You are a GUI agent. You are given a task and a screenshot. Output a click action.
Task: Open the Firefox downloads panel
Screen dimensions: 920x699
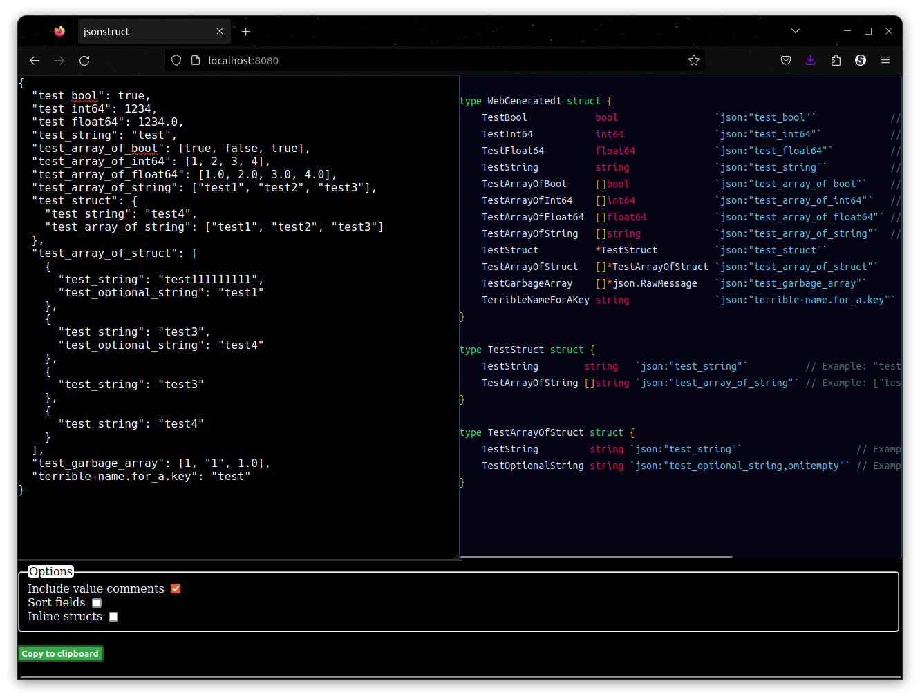tap(811, 61)
